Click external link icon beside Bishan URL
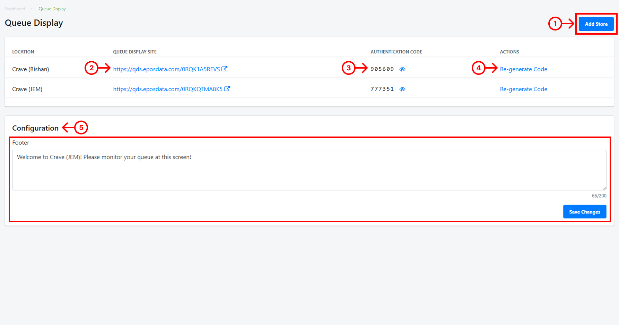The height and width of the screenshot is (325, 619). tap(225, 69)
